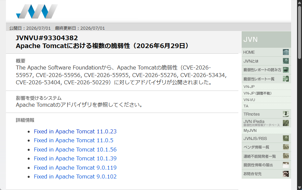Screen dimensions: 302x190
Task: Select the VN-VU submenu entry
Action: click(266, 100)
